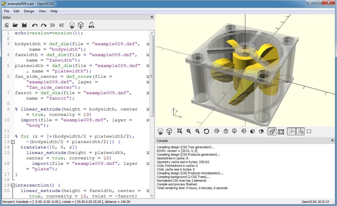The height and width of the screenshot is (206, 337).
Task: Render the design with CGAL
Action: pos(81,25)
